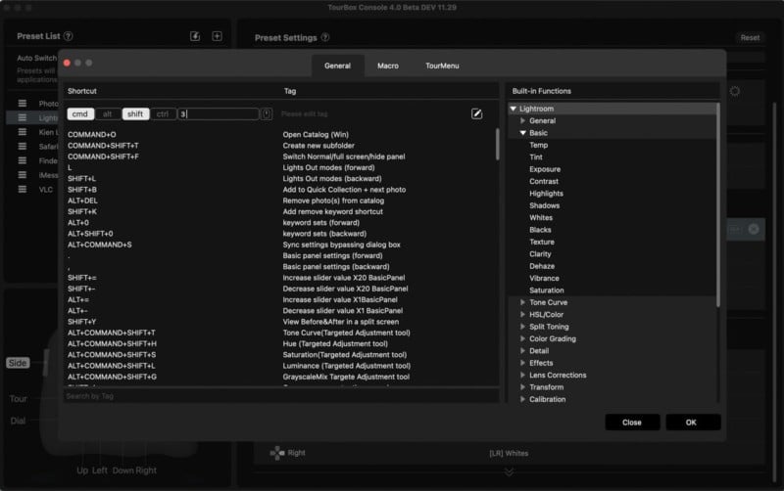Click the edit tag pencil icon
Screen dimensions: 784x491
point(476,113)
